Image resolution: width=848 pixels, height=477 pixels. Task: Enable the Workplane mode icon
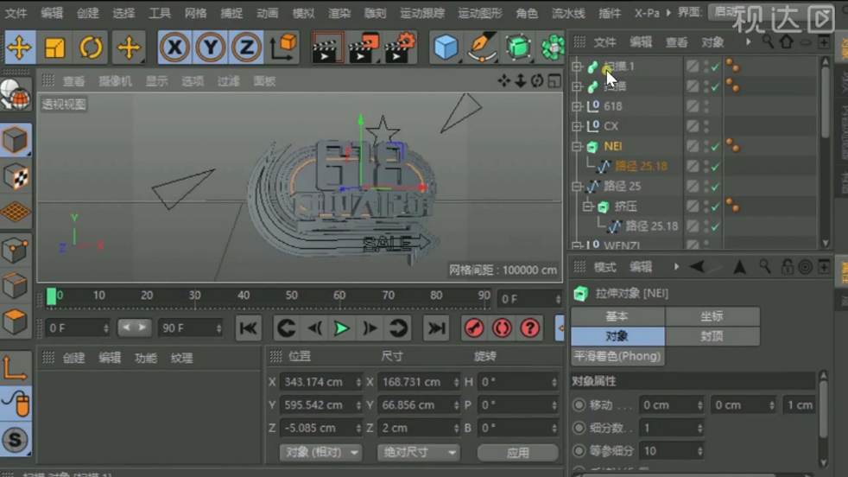[x=16, y=213]
